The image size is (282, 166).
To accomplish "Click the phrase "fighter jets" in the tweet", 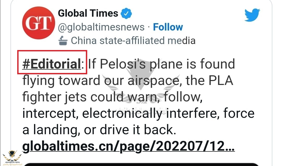I will click(x=54, y=97).
